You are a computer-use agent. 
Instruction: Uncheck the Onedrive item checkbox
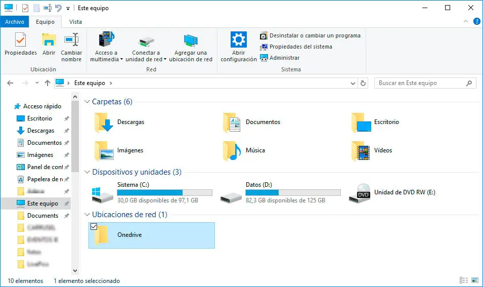(x=94, y=227)
